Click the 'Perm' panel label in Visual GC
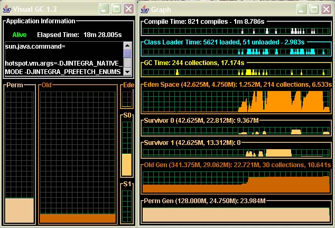This screenshot has width=335, height=228. (14, 85)
